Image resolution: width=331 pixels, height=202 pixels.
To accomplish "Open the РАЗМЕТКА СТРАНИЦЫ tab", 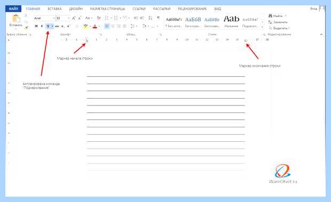I will [x=107, y=9].
